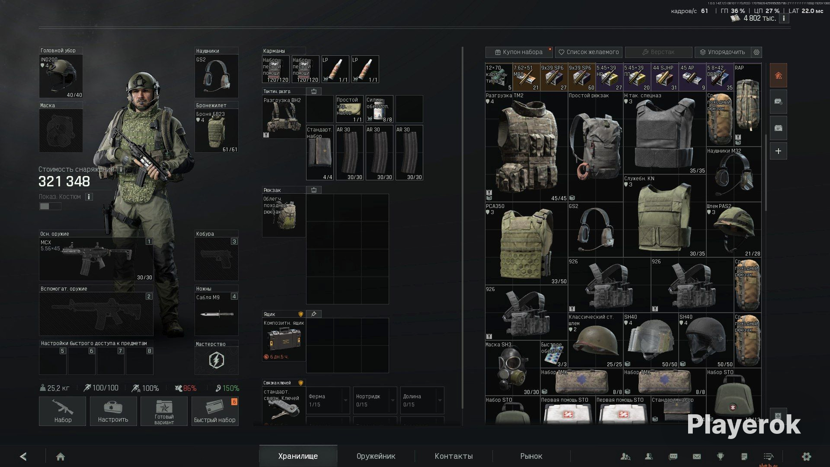Screen dimensions: 830x467
Task: Click info icon next to Стоимость снаряжения
Action: click(x=121, y=169)
